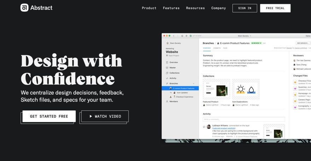Click the Website project title
Image resolution: width=311 pixels, height=161 pixels.
[x=172, y=52]
